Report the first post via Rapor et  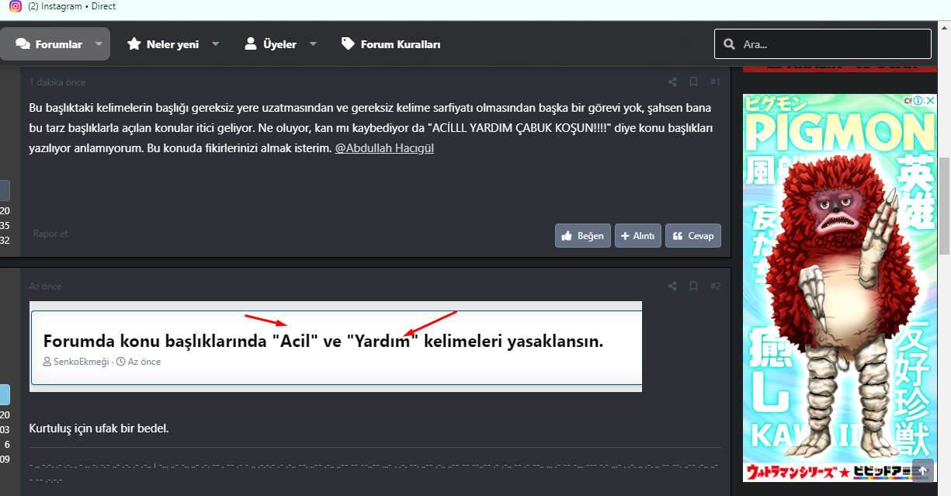50,233
